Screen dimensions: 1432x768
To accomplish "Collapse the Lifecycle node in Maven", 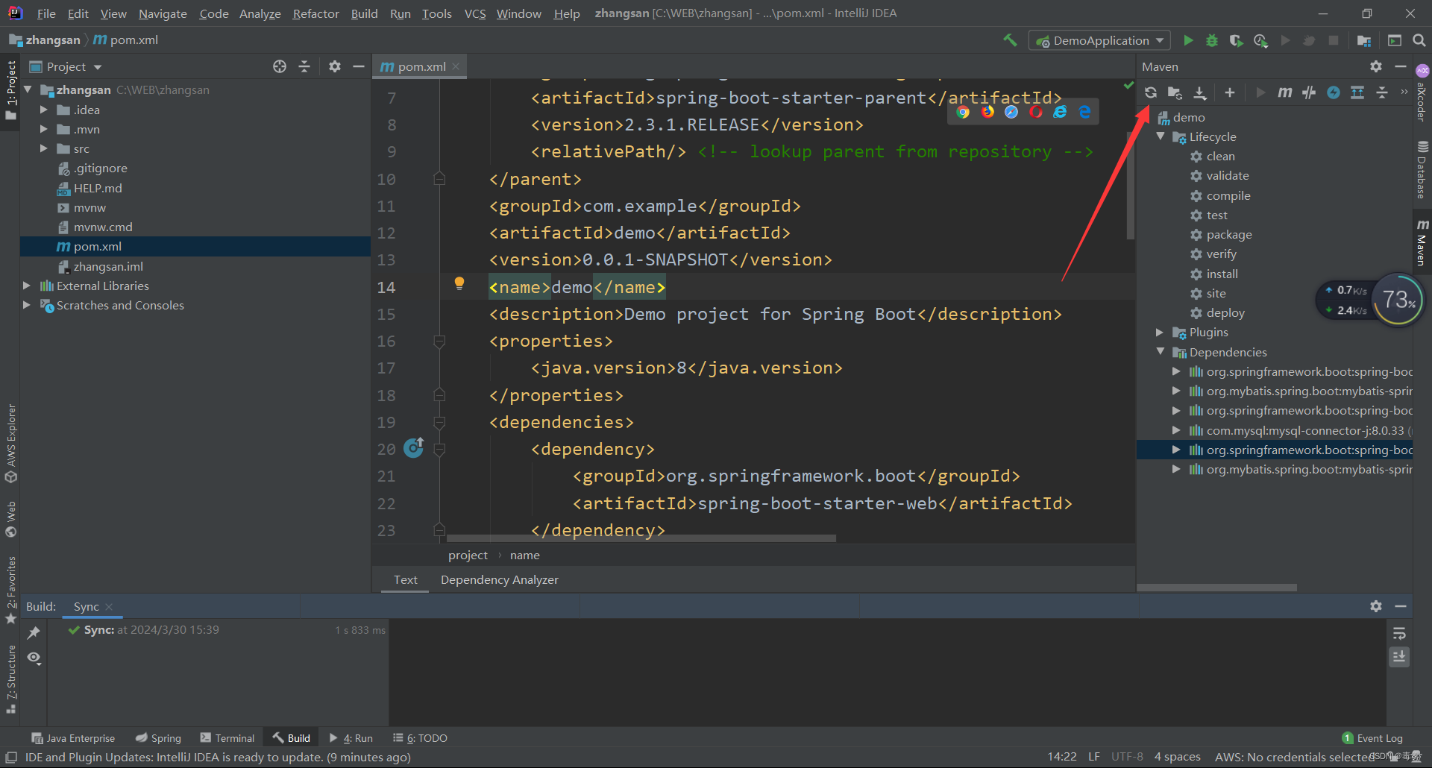I will [x=1161, y=136].
